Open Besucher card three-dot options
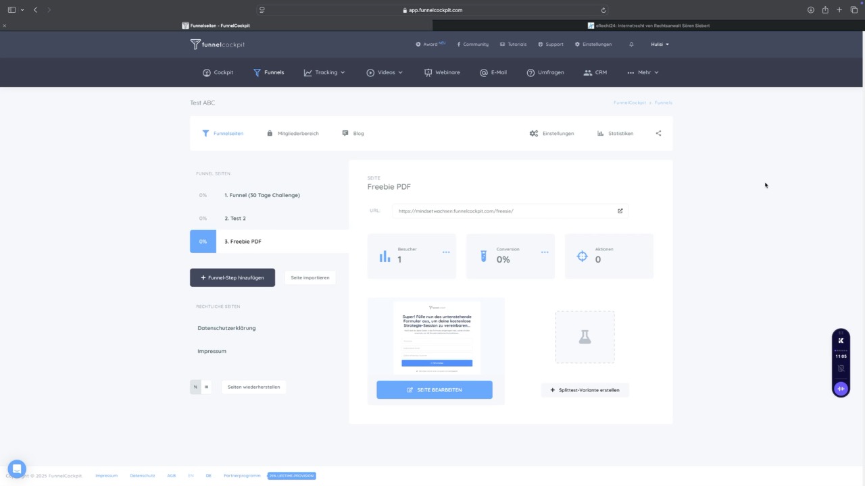 [446, 252]
